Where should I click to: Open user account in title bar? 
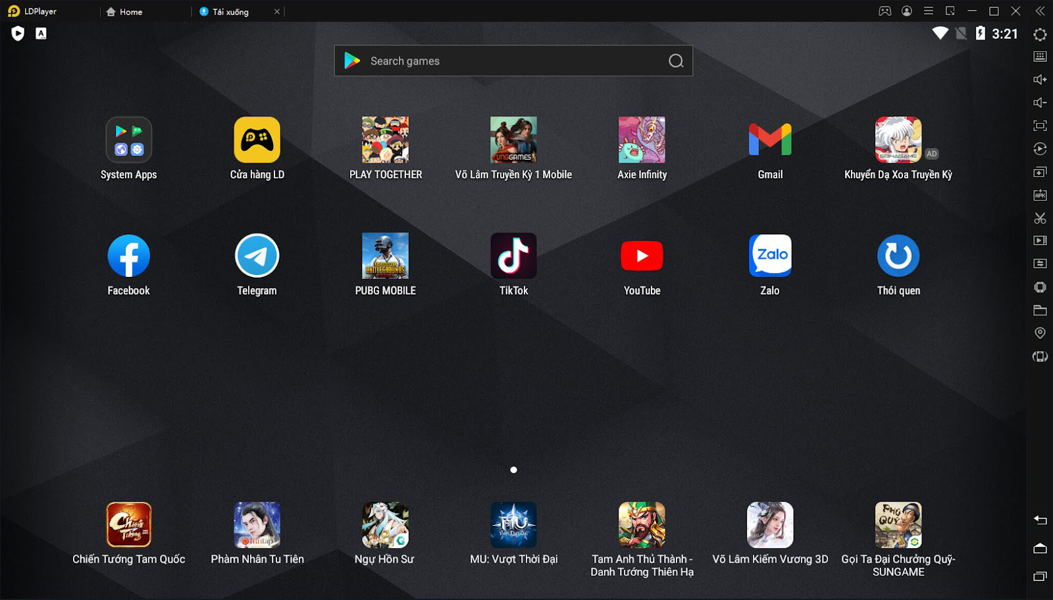pyautogui.click(x=907, y=11)
